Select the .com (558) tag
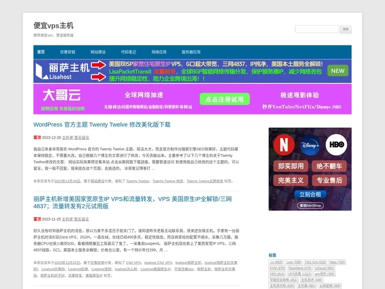This screenshot has width=385, height=289. [294, 262]
